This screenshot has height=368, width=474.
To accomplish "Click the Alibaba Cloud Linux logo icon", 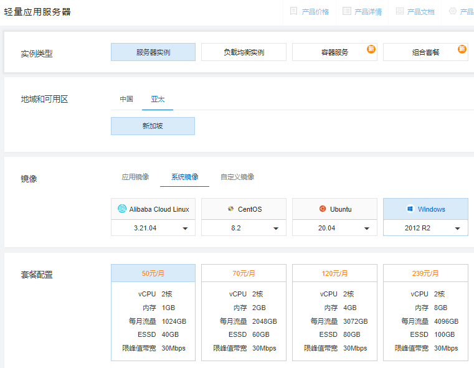I will pyautogui.click(x=122, y=209).
